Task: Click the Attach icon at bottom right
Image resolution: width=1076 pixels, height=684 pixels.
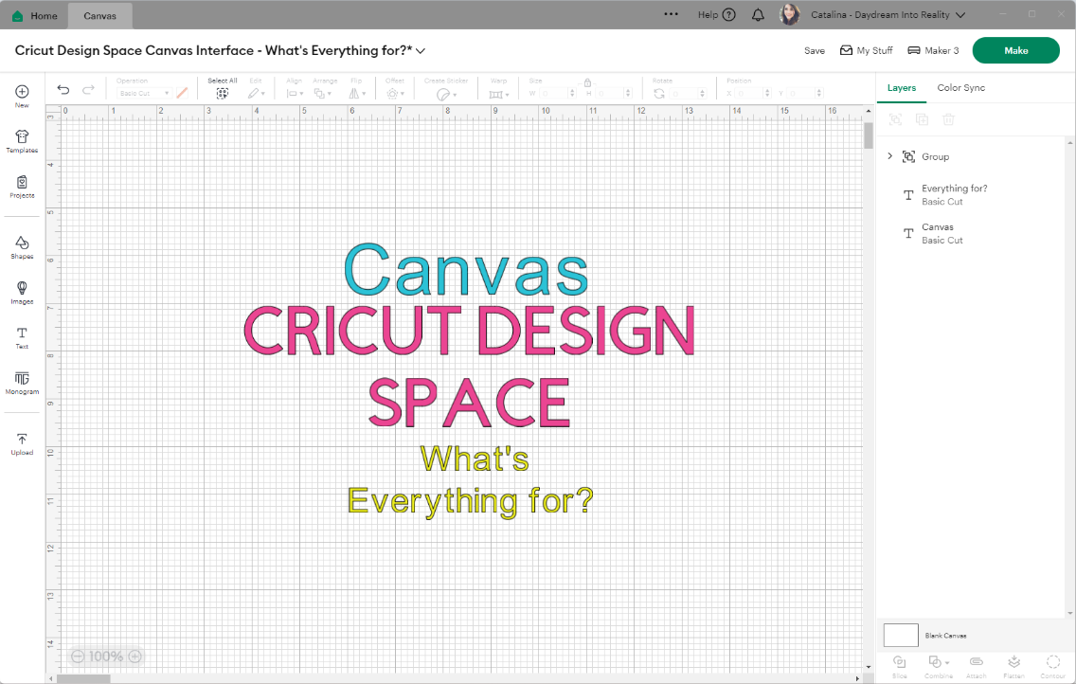Action: [x=976, y=661]
